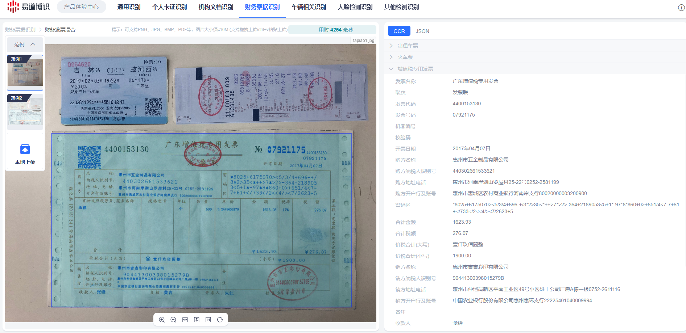Click the 本地上传 upload icon
The width and height of the screenshot is (686, 333).
point(25,149)
